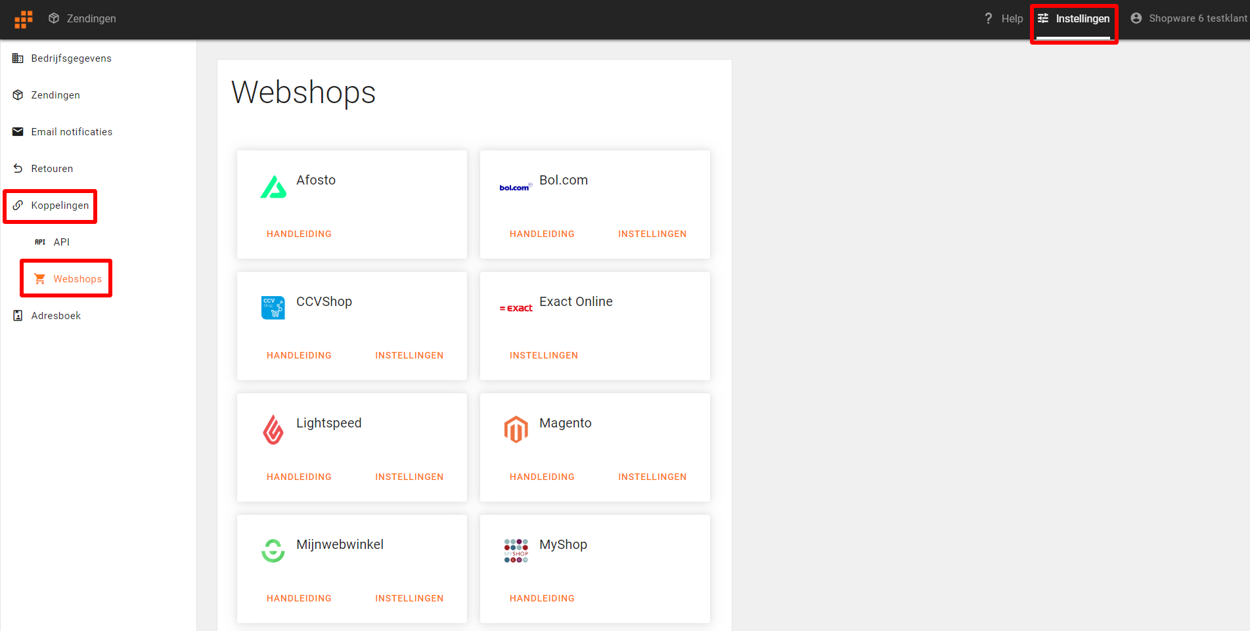Screen dimensions: 1250x631
Task: Open Email notificaties settings
Action: point(72,132)
